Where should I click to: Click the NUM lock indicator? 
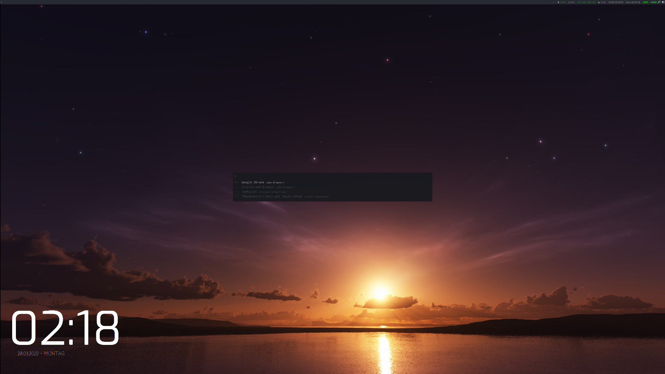(x=653, y=2)
